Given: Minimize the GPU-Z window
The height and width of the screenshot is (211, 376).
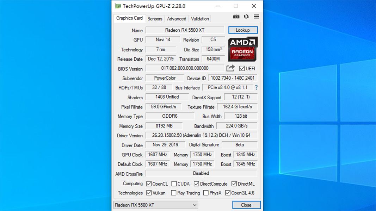Looking at the screenshot, I should pos(218,6).
